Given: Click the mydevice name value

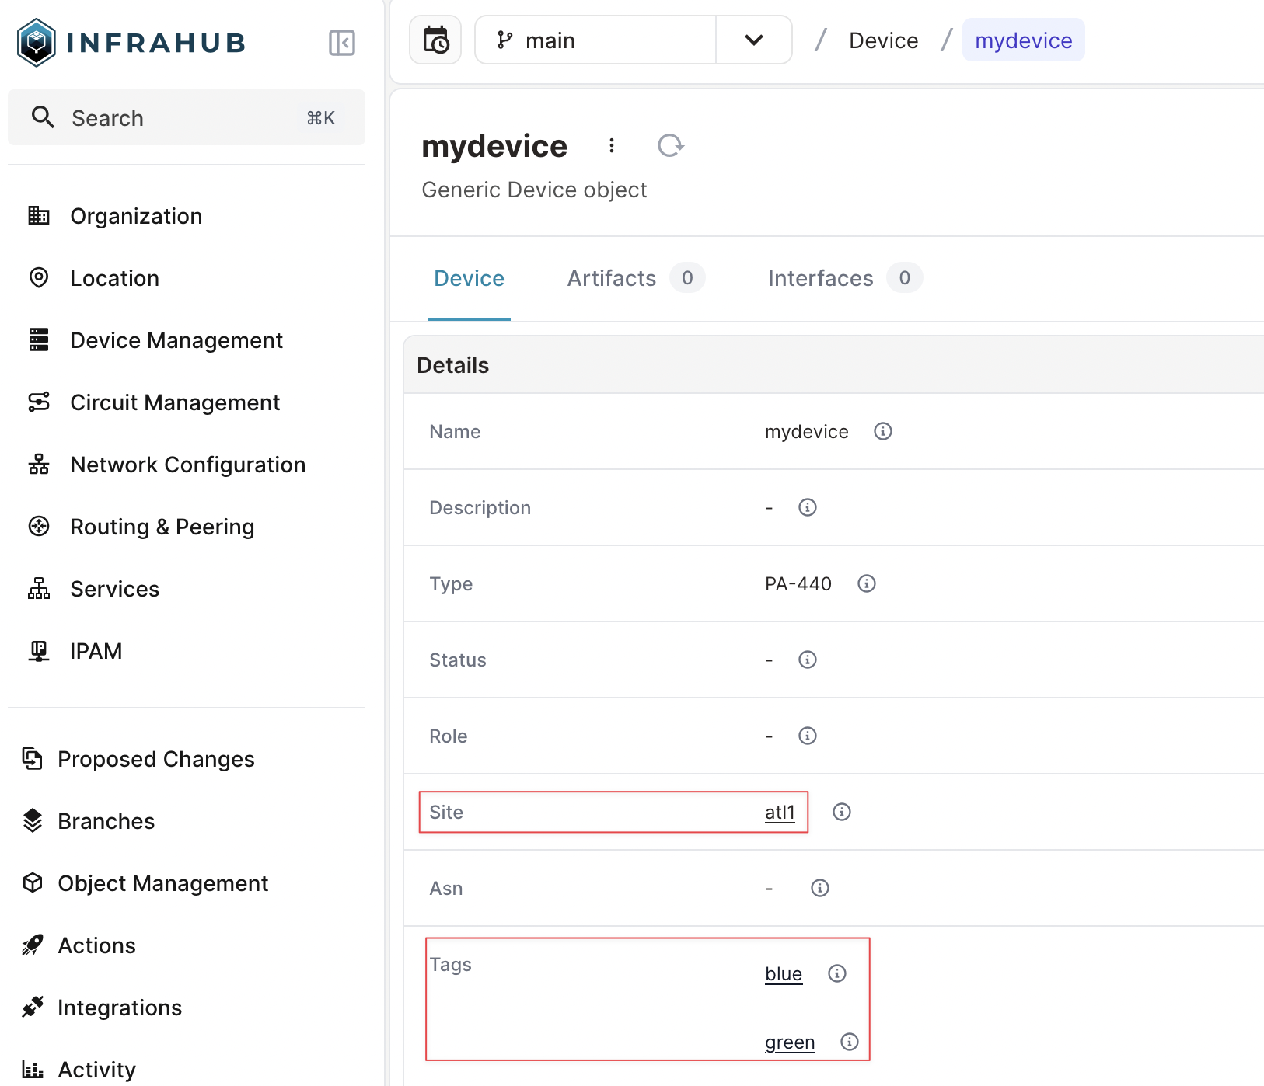Looking at the screenshot, I should pos(807,432).
